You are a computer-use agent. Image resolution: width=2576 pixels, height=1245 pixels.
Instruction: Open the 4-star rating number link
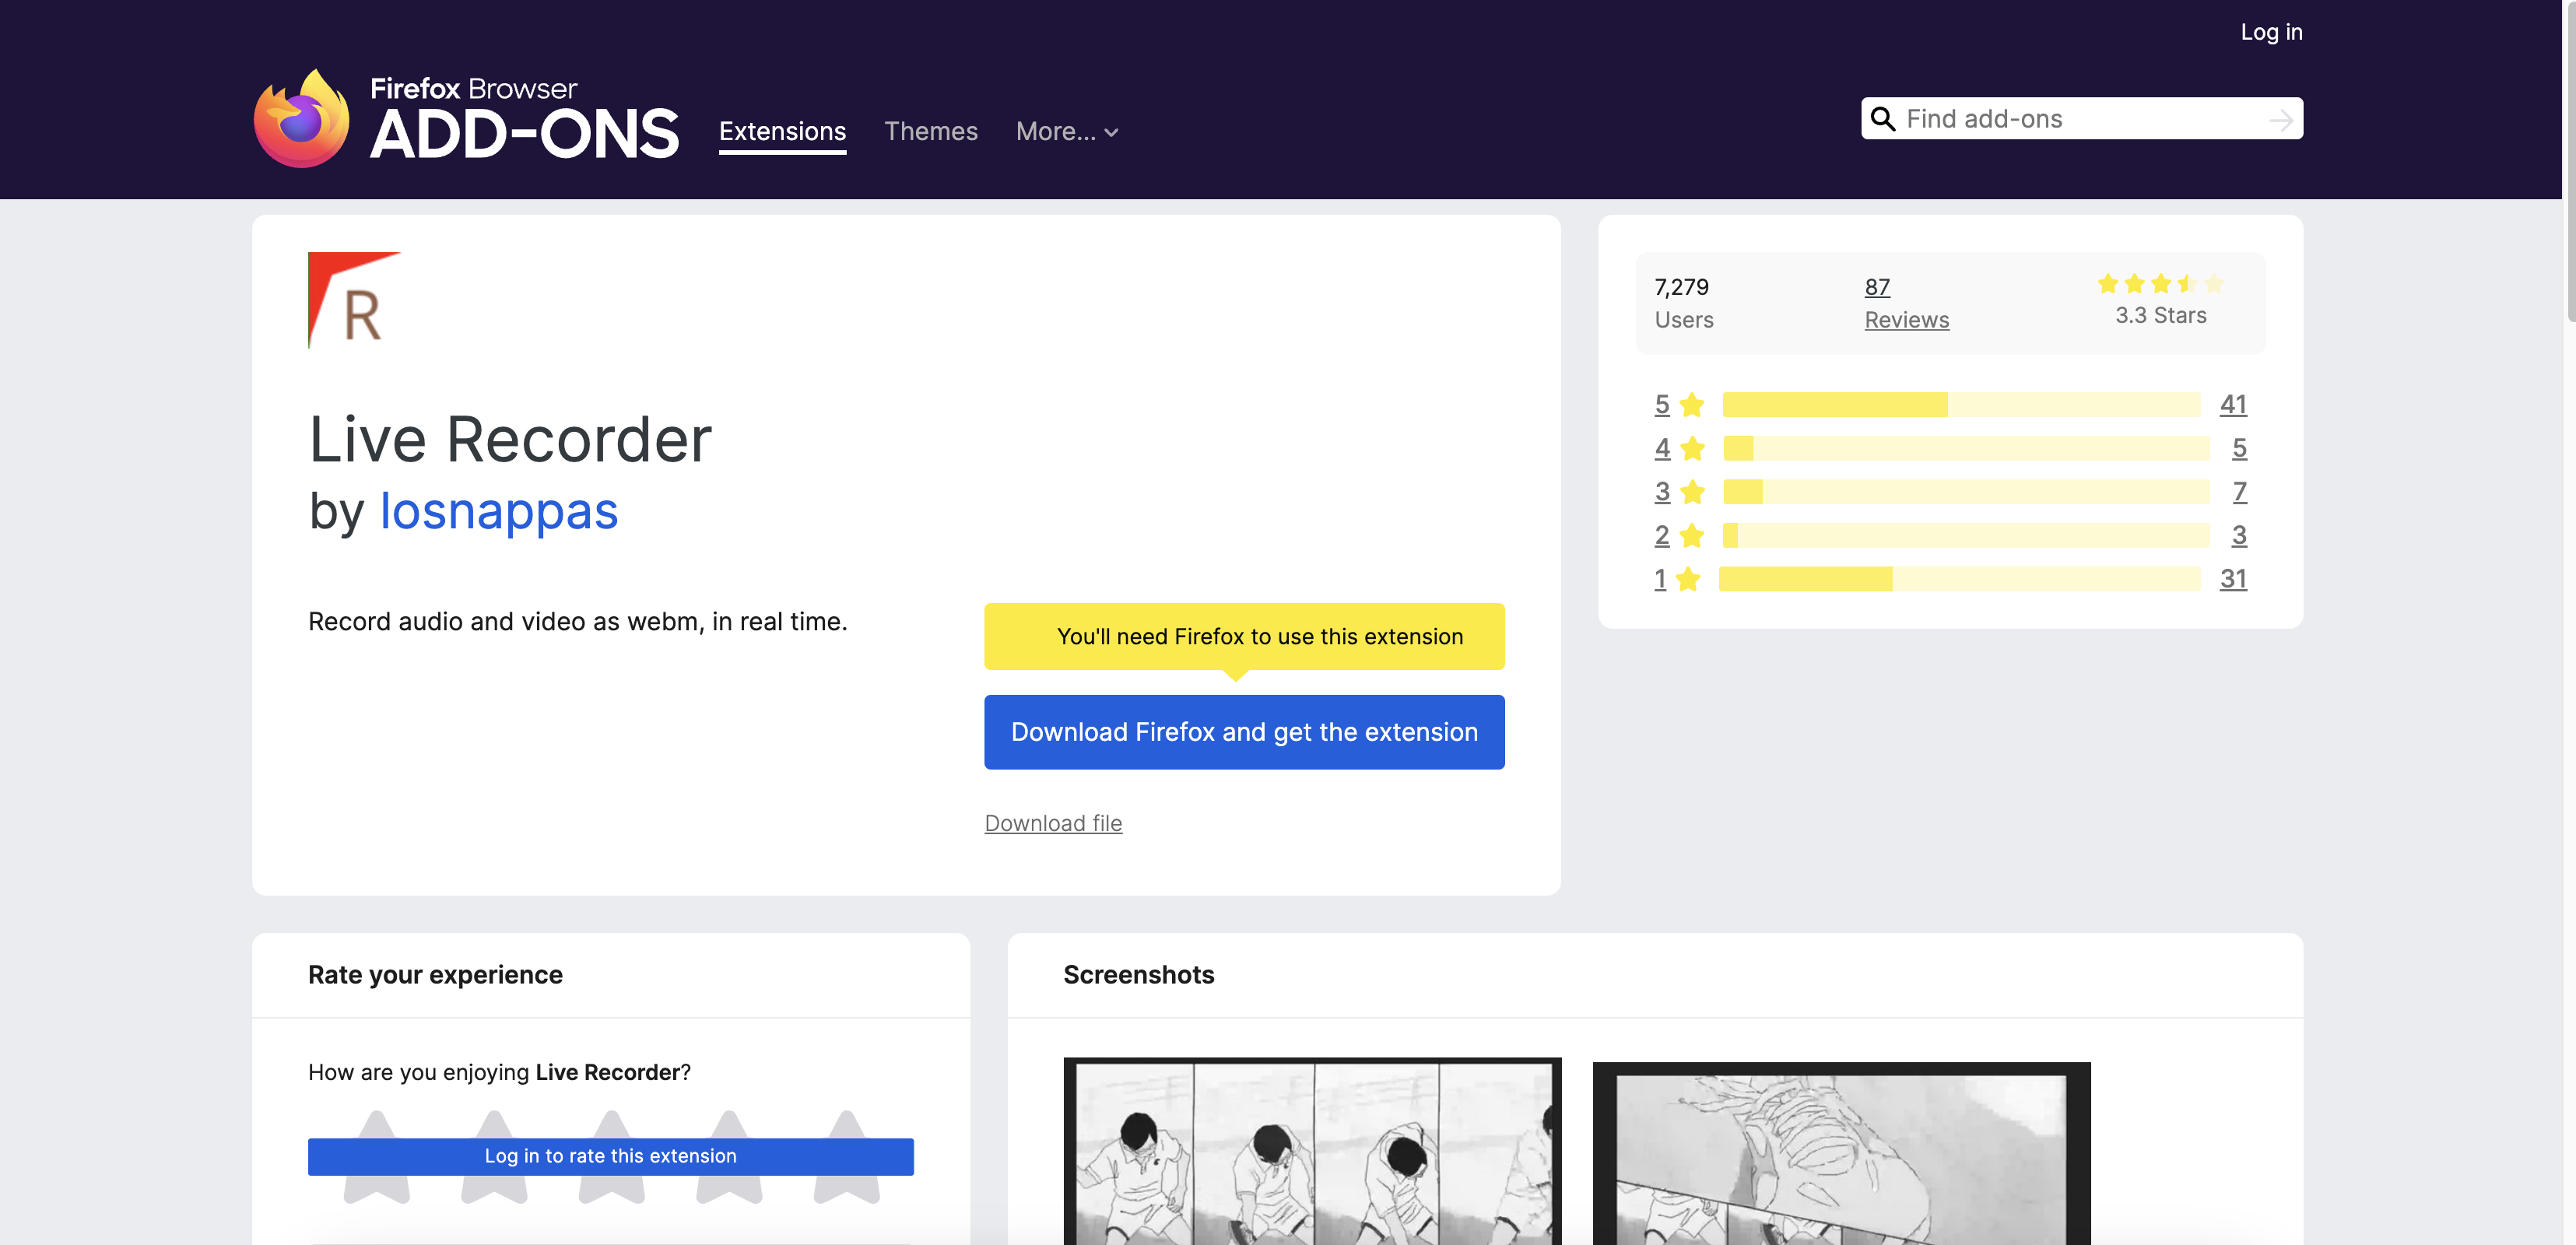point(1662,448)
